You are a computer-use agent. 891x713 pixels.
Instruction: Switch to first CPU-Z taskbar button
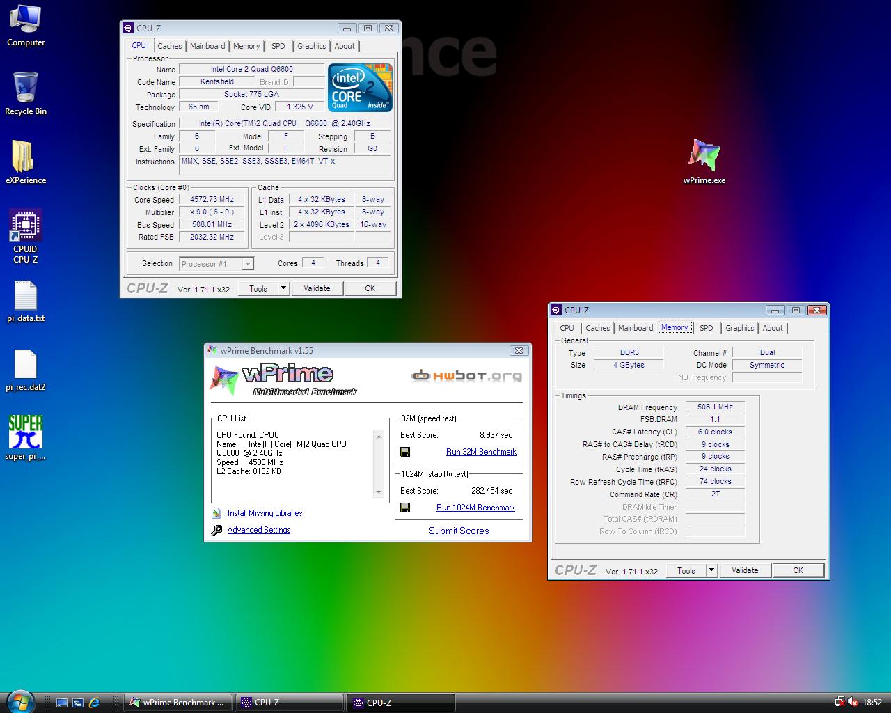pos(290,703)
